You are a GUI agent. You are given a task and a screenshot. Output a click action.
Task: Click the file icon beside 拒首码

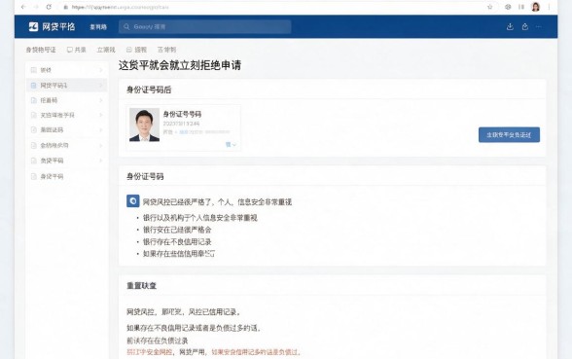[33, 100]
